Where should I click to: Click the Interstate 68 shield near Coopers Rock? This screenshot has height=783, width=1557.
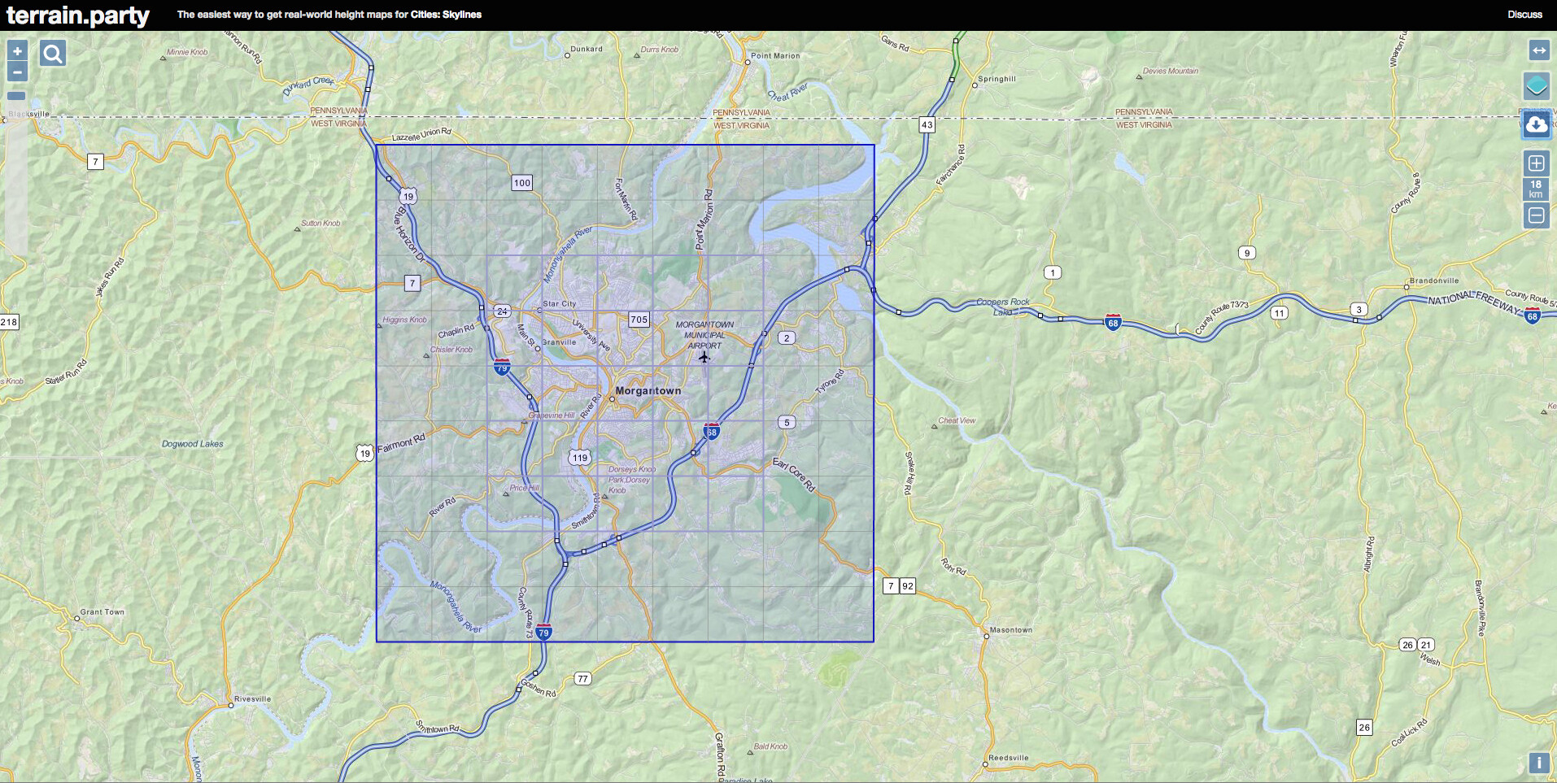click(1113, 322)
